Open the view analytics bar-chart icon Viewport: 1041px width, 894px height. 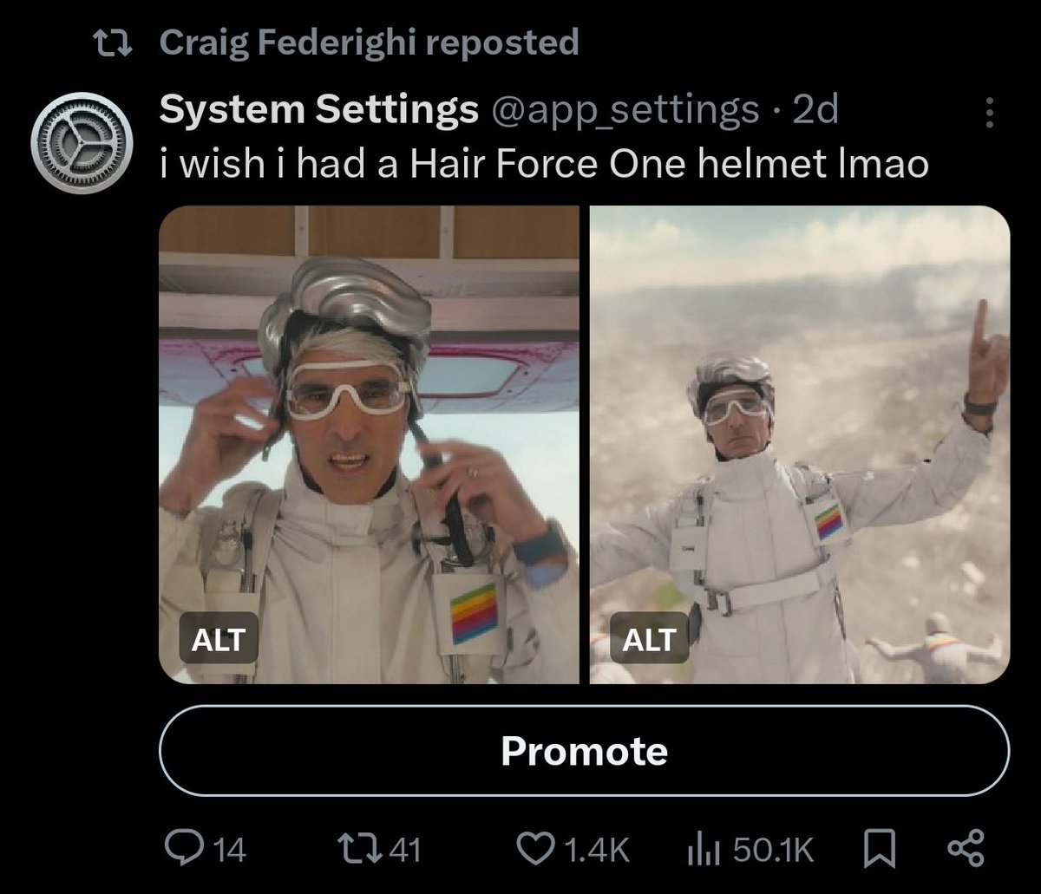[x=701, y=849]
